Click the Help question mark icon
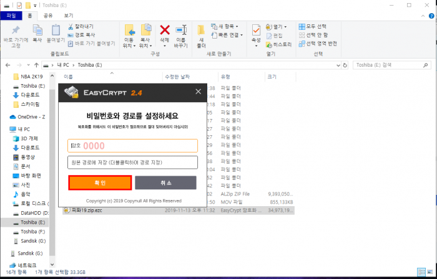This screenshot has width=437, height=279. (431, 16)
